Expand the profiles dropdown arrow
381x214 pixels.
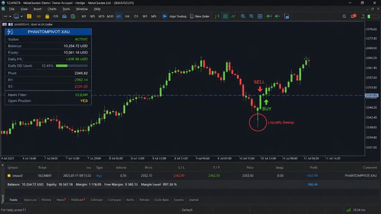point(21,16)
